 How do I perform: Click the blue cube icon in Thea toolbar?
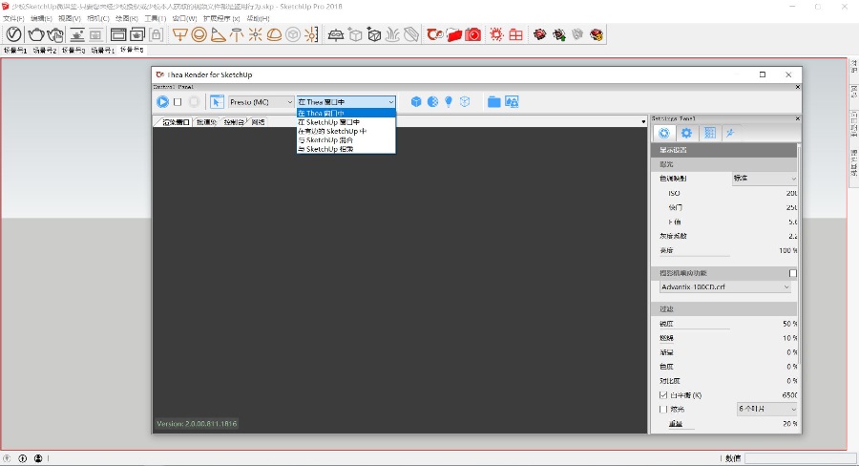(x=416, y=102)
